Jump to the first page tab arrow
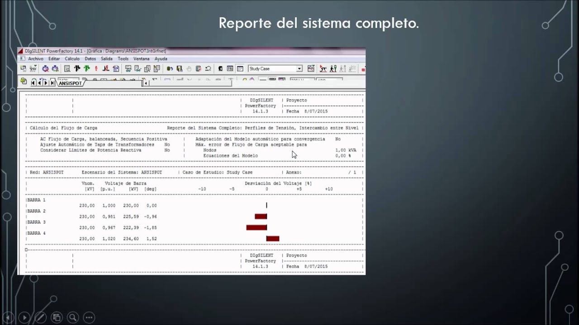 (33, 83)
